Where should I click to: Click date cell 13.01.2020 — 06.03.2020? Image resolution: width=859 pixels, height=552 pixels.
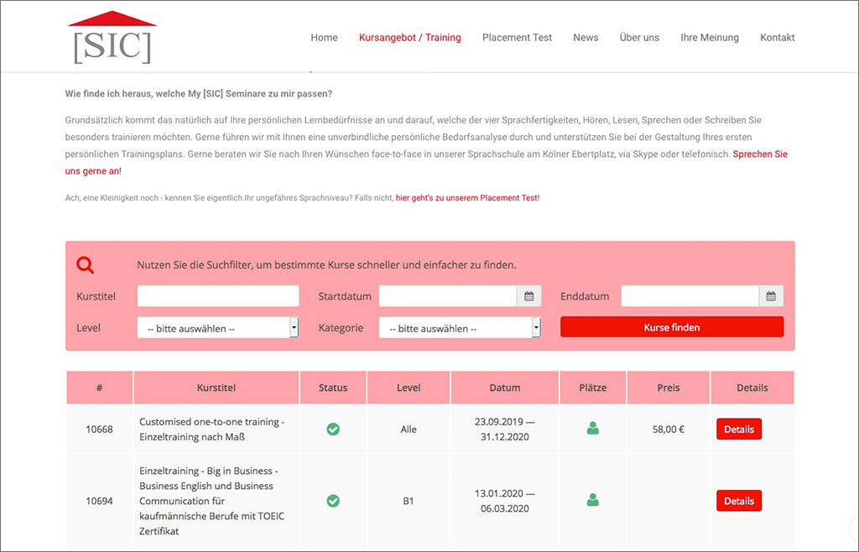click(504, 501)
